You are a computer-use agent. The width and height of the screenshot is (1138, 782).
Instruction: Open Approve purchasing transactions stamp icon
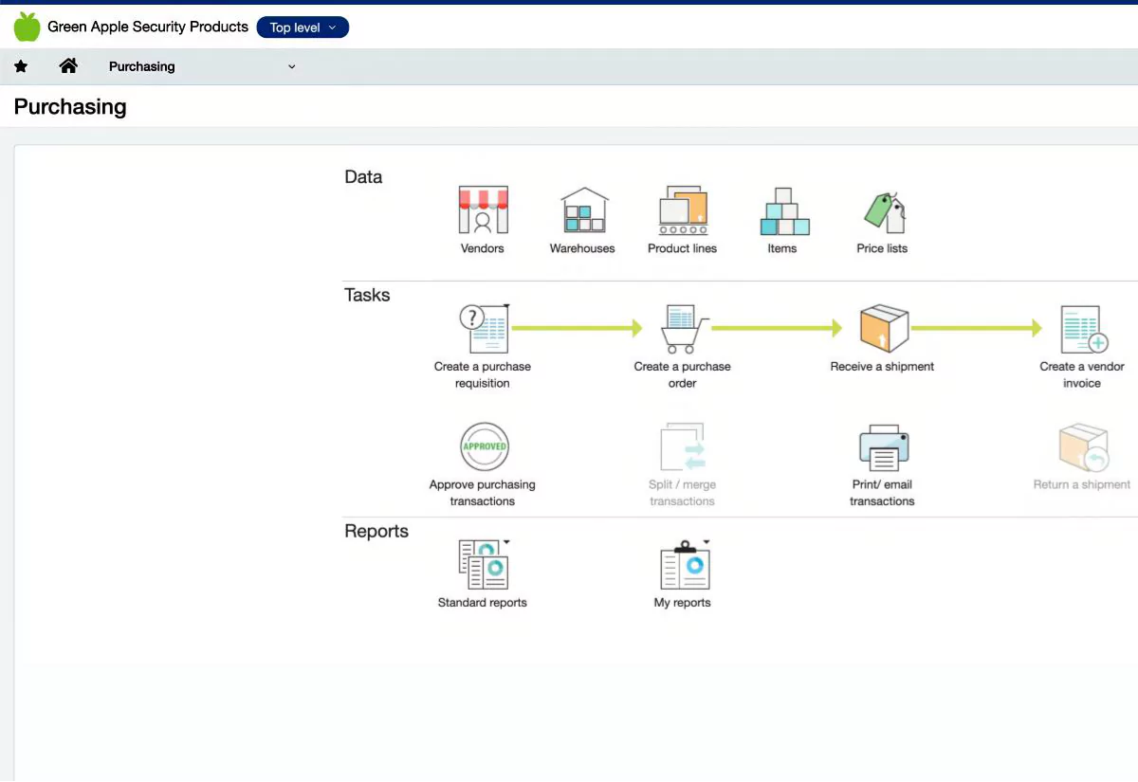coord(483,446)
